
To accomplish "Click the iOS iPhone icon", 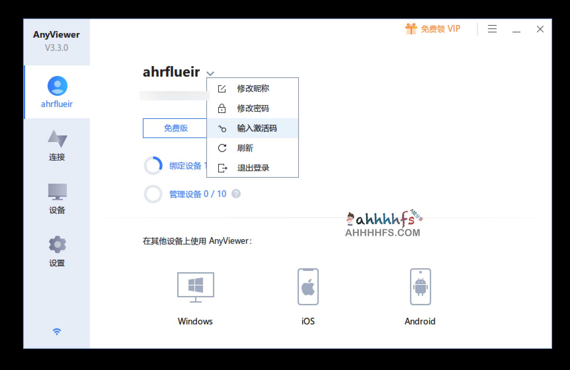I will (308, 286).
